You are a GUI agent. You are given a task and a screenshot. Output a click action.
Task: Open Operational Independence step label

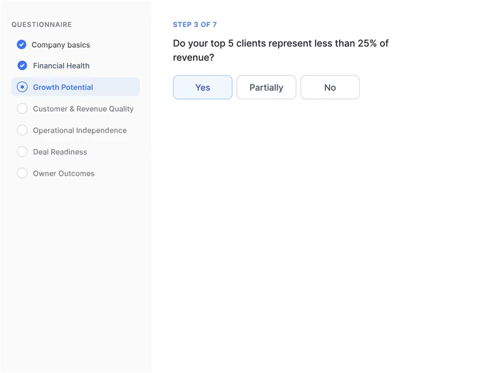(x=80, y=130)
